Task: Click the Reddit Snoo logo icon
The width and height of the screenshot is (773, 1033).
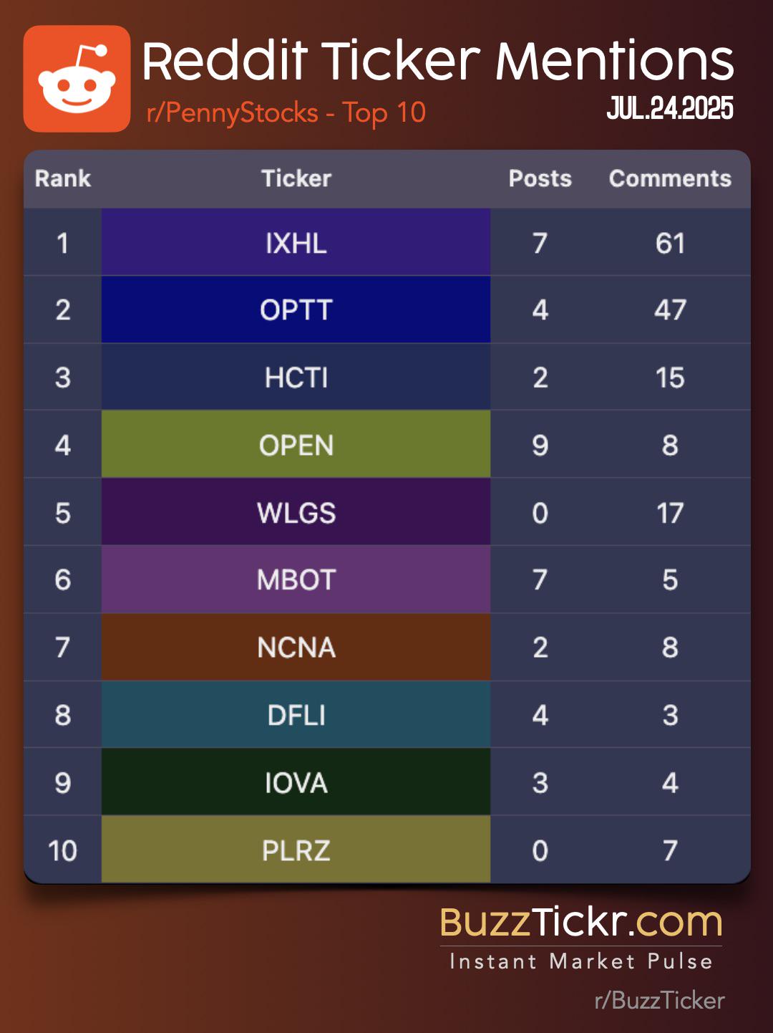Action: [77, 79]
